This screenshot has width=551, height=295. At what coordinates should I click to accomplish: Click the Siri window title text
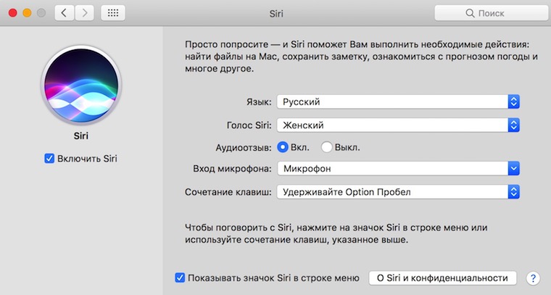coord(275,13)
